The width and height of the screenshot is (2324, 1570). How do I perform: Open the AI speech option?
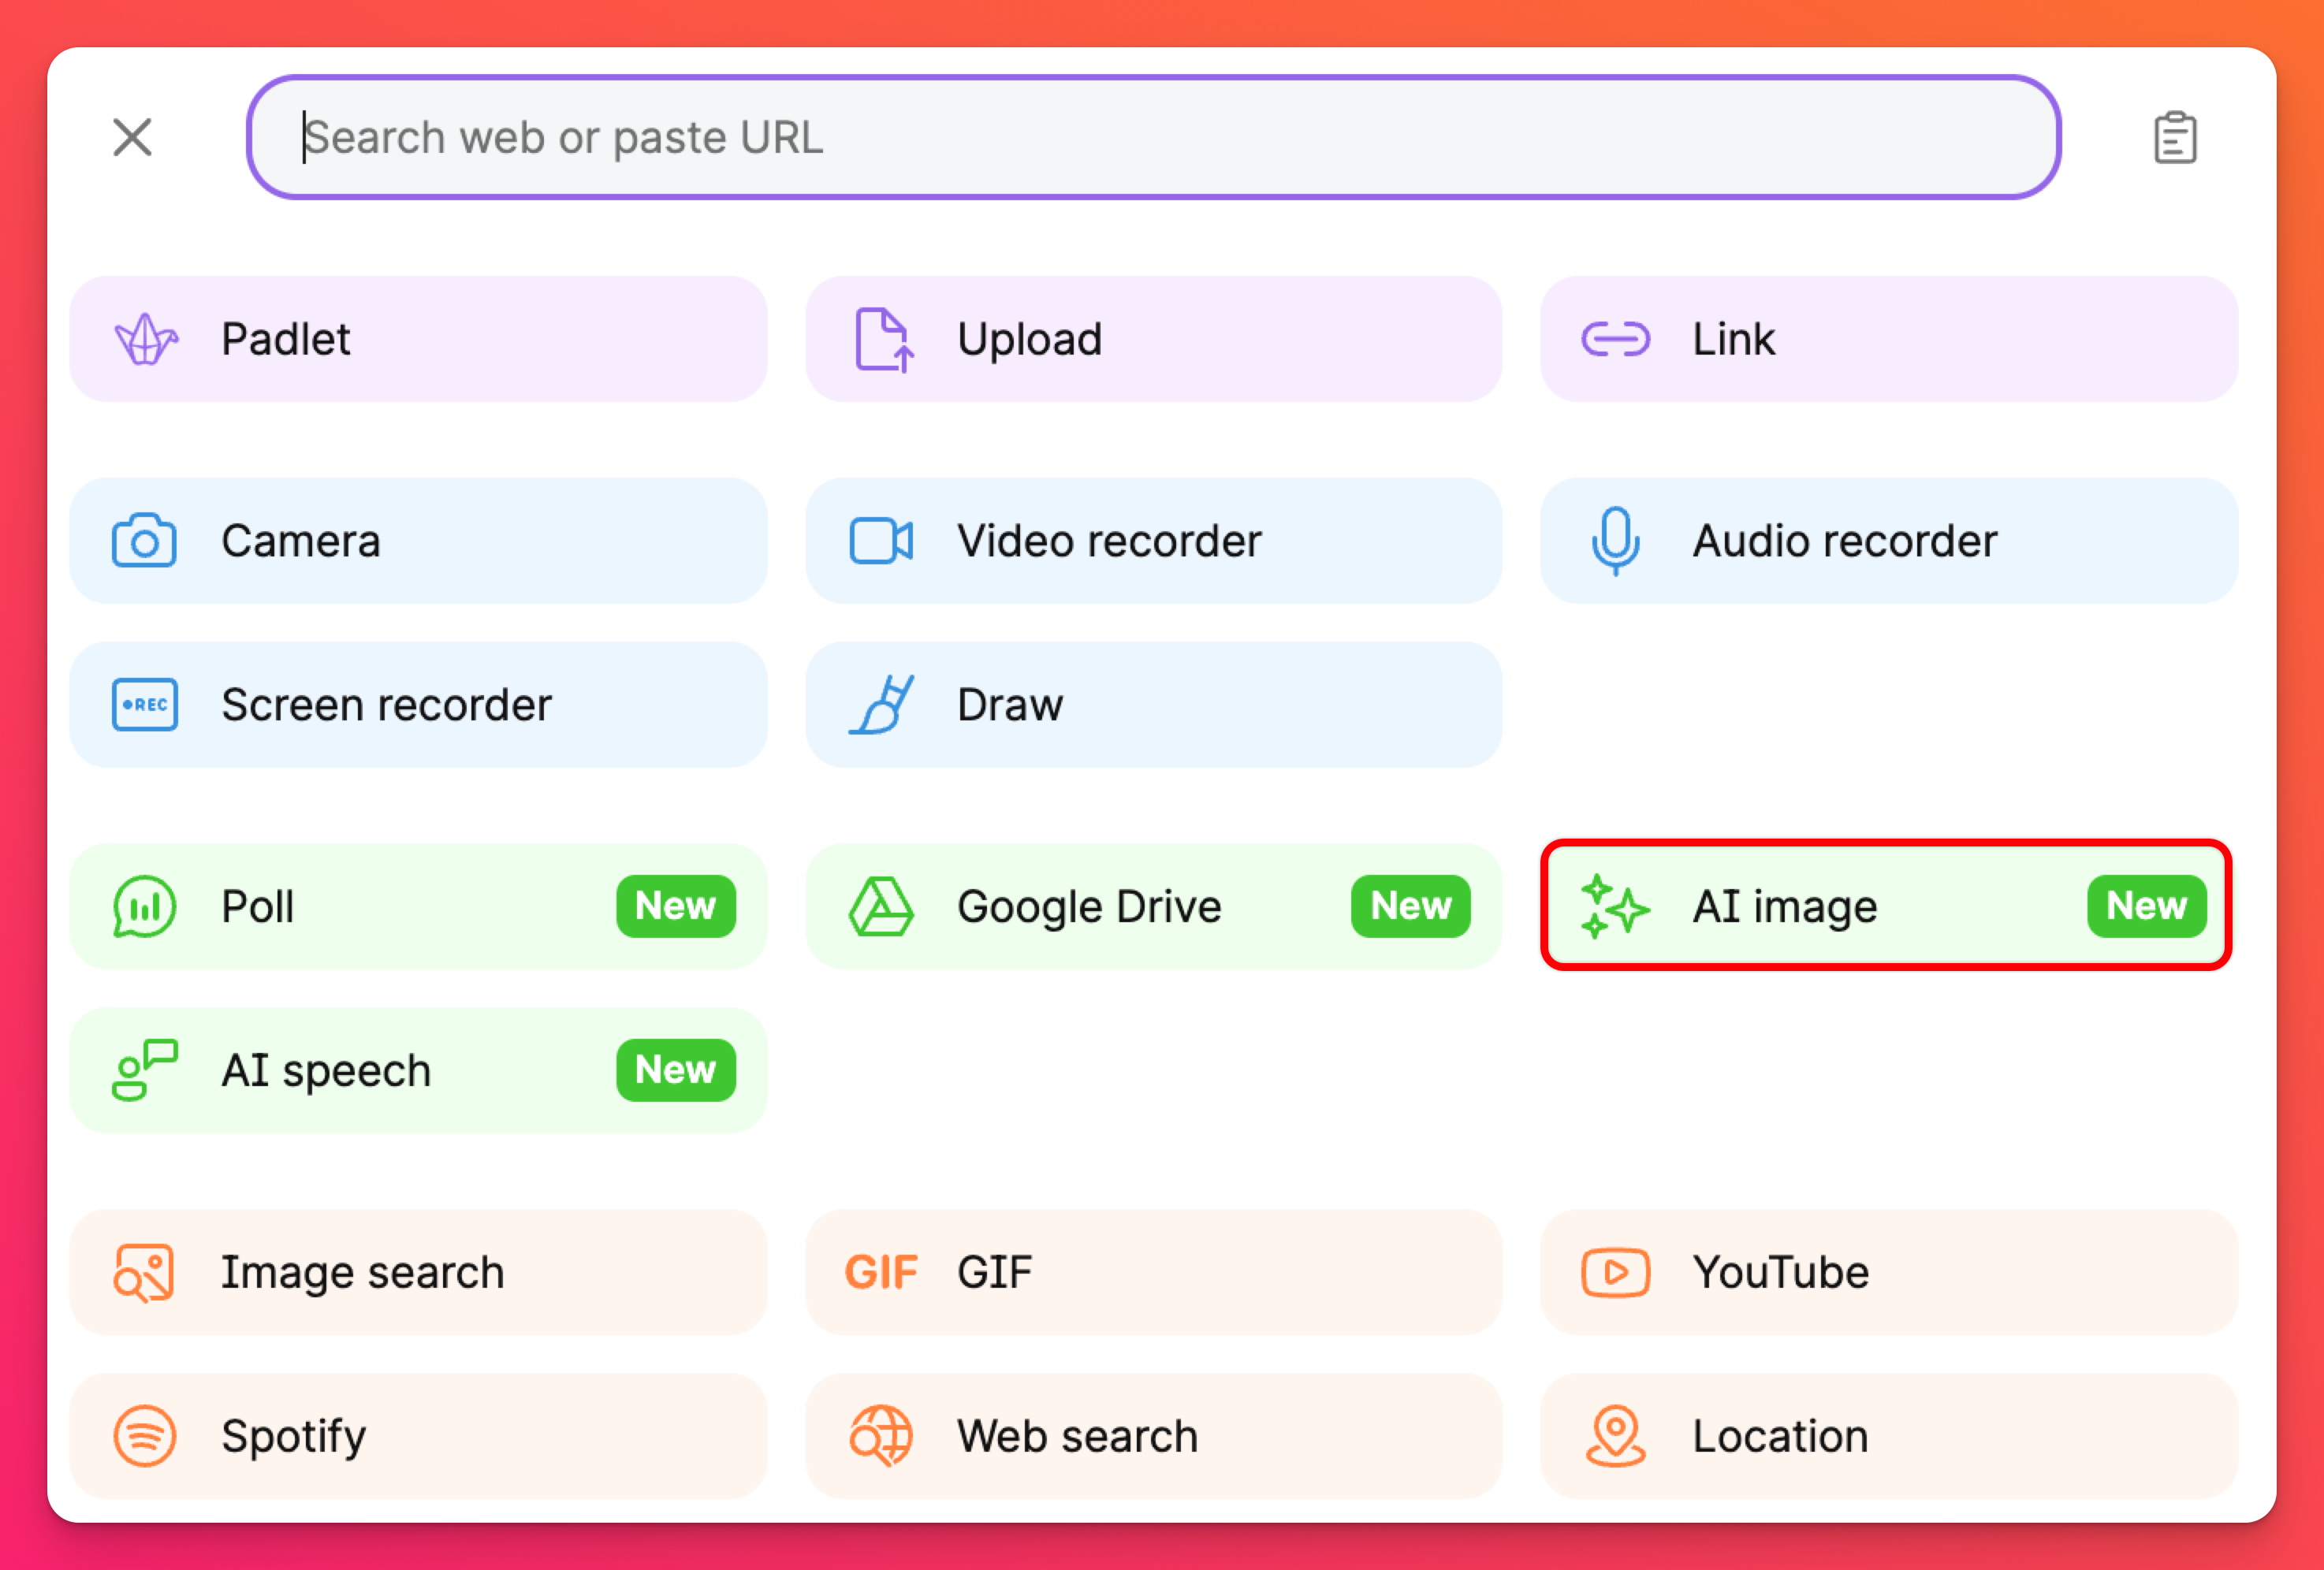pos(418,1070)
